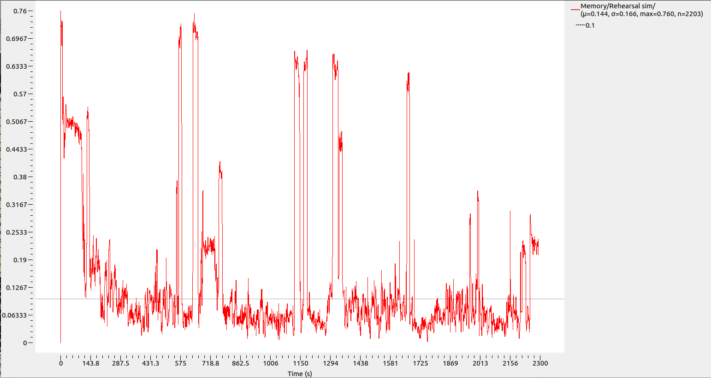Click the 0.19 y-axis tick label

pyautogui.click(x=20, y=260)
